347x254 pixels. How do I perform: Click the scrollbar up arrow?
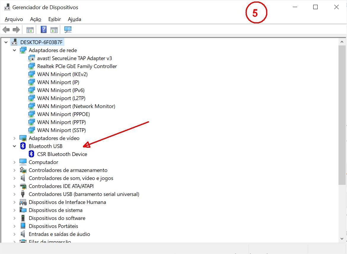pyautogui.click(x=342, y=42)
